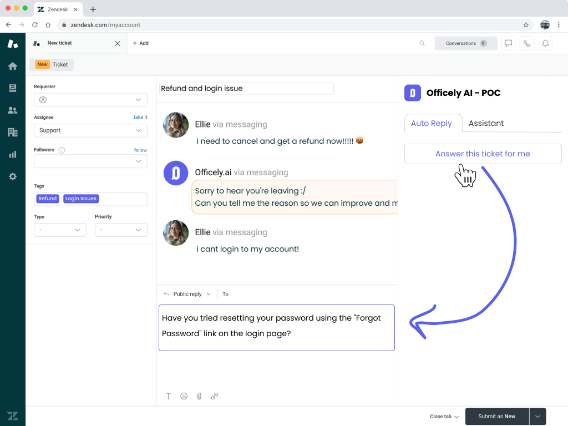Switch to the Assistant tab
The width and height of the screenshot is (568, 426).
[486, 123]
